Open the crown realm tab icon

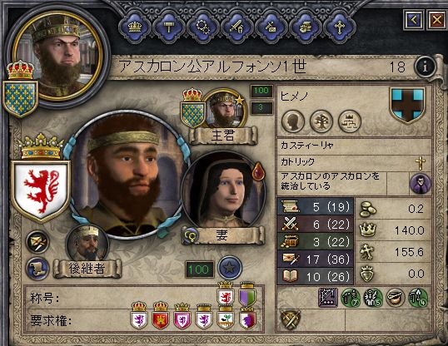point(135,27)
